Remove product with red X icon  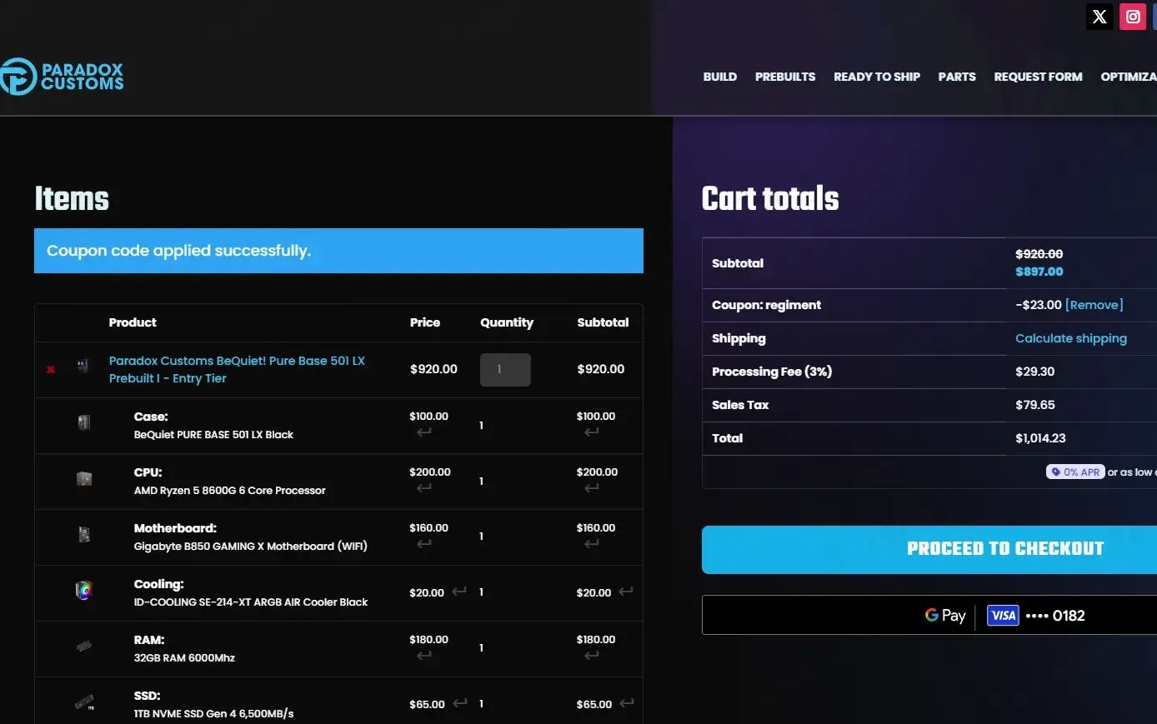tap(51, 369)
